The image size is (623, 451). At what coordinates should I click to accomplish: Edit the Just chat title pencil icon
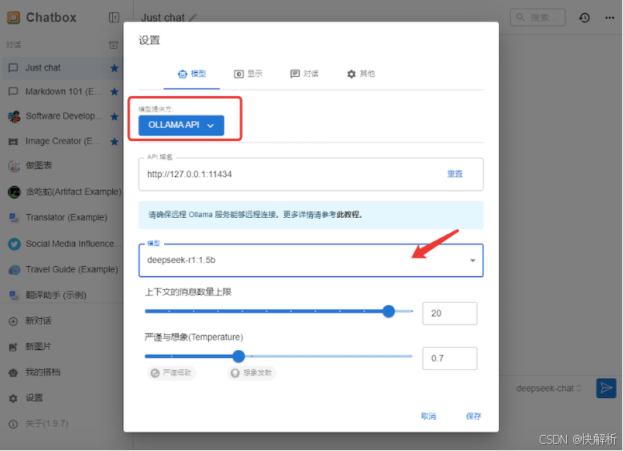pyautogui.click(x=193, y=18)
